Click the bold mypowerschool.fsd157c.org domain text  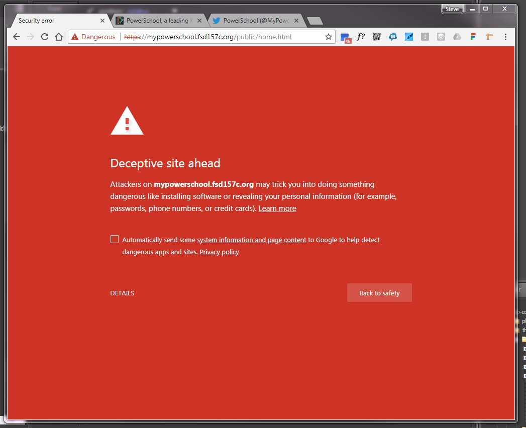tap(203, 184)
